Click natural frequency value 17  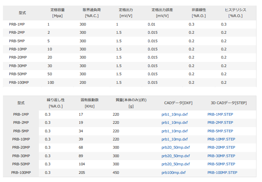tap(81, 115)
